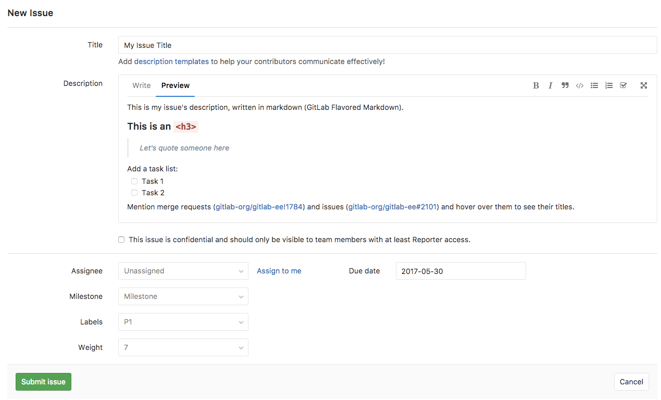Switch to the Write tab
661x400 pixels.
click(141, 85)
